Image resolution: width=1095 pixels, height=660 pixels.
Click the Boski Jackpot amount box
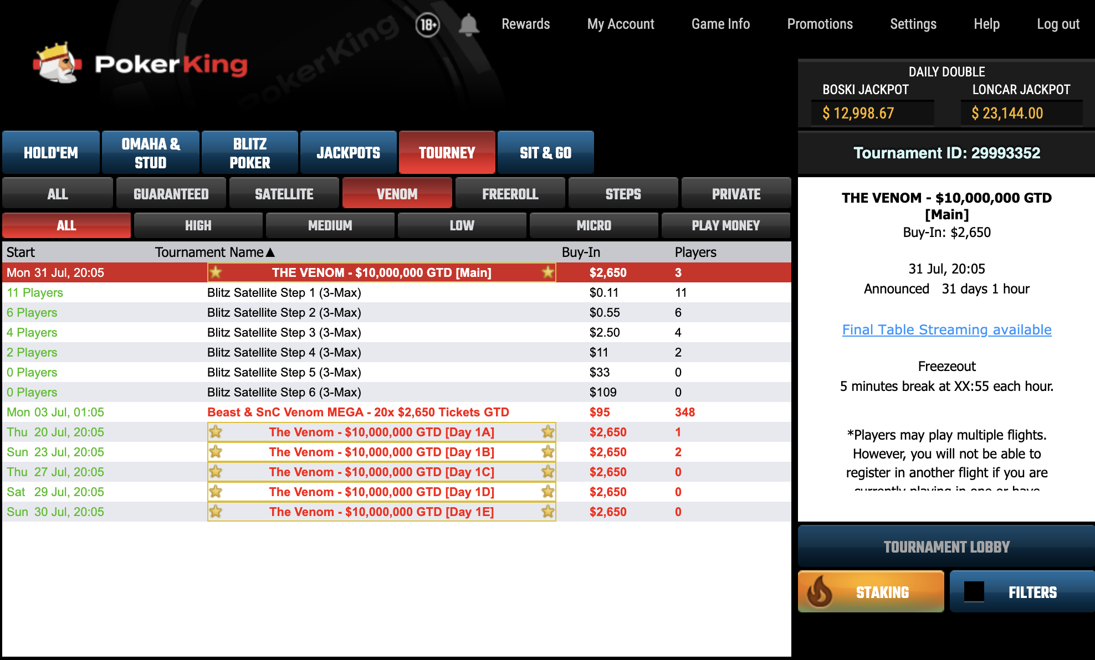click(x=872, y=113)
